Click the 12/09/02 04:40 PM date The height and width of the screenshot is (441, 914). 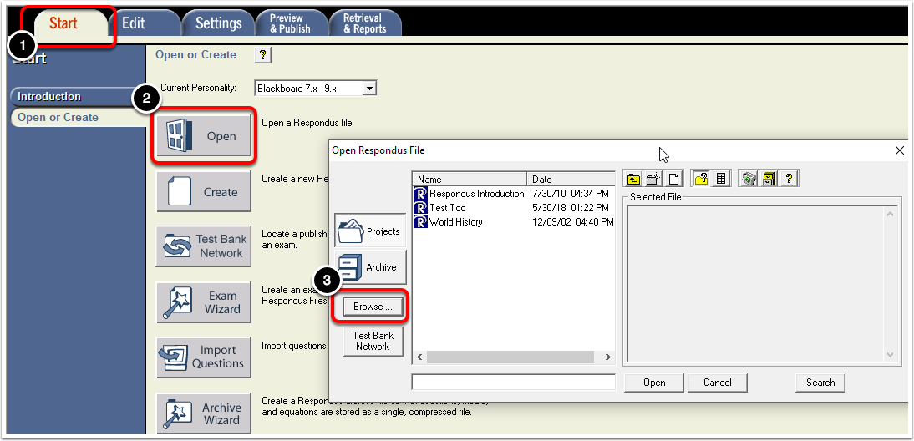click(572, 222)
